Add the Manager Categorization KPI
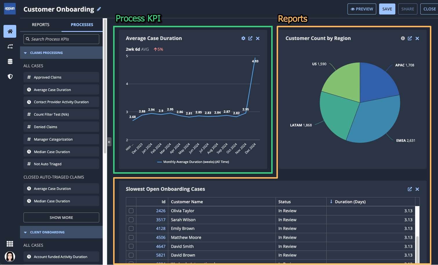The height and width of the screenshot is (265, 438). coord(61,139)
